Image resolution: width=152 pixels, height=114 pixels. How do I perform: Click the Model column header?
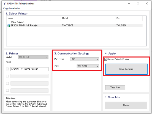88,18
